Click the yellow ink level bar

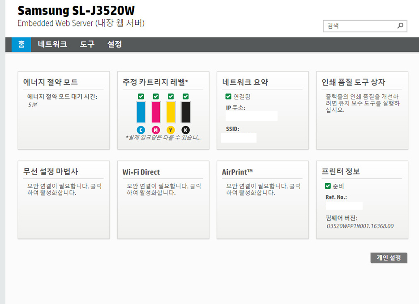coord(171,112)
